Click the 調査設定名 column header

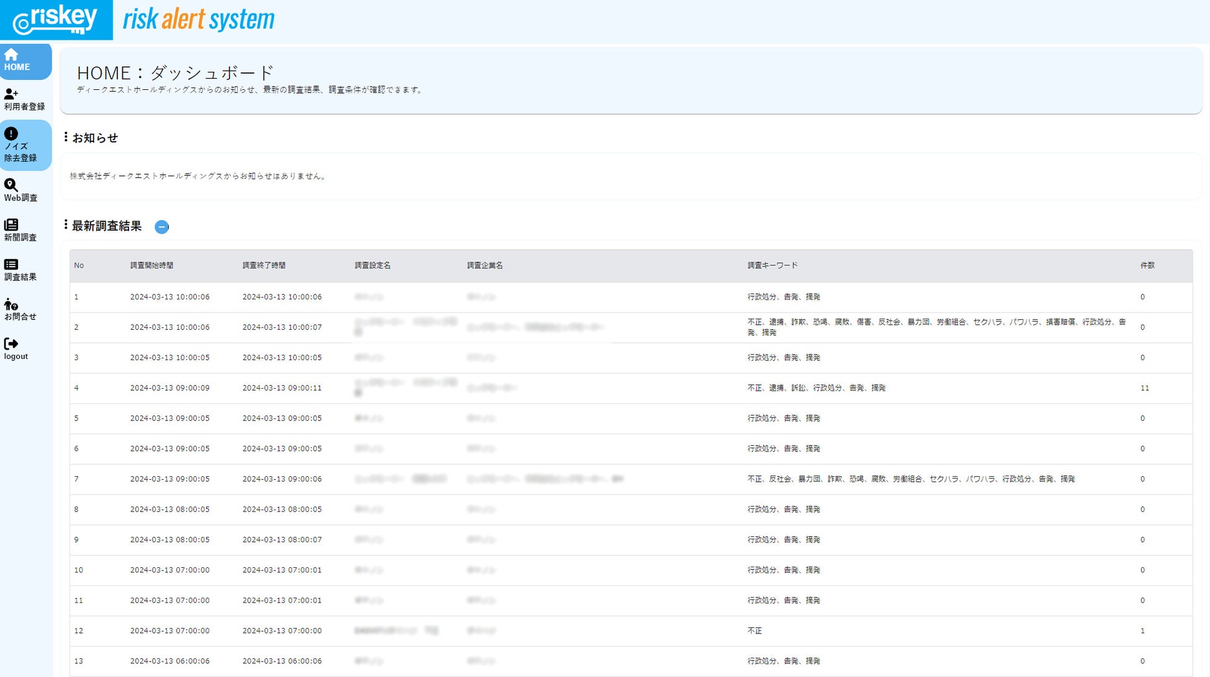coord(372,265)
